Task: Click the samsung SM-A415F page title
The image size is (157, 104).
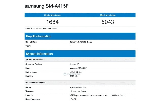Action: coord(46,6)
